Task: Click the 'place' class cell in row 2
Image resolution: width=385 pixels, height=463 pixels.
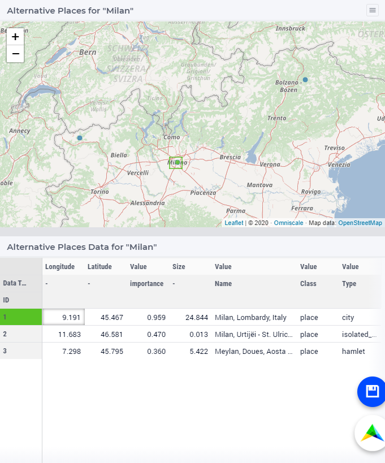Action: 318,334
